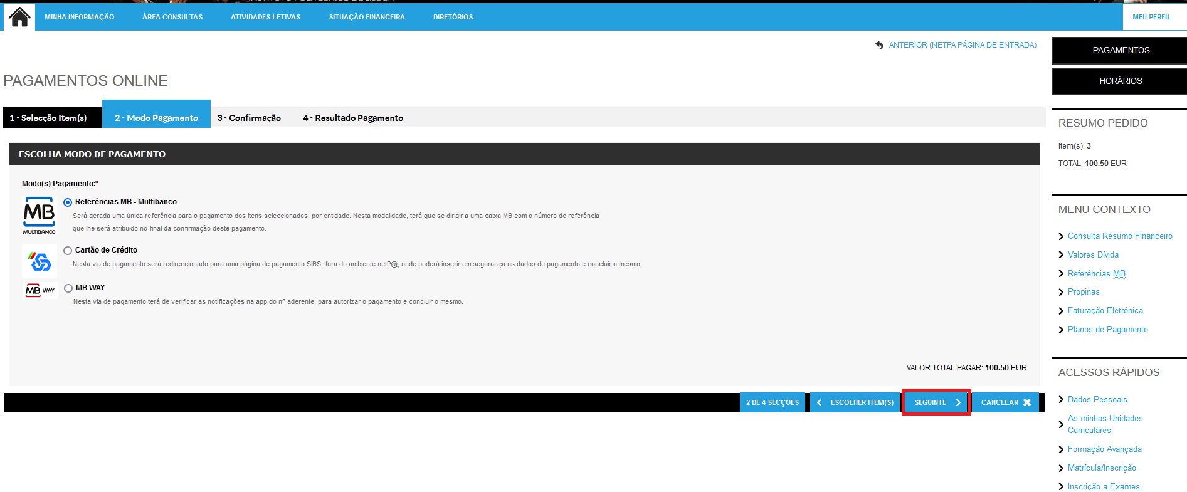Screen dimensions: 1187x492
Task: Click chevron beside Dados Pessoais
Action: click(x=1061, y=400)
